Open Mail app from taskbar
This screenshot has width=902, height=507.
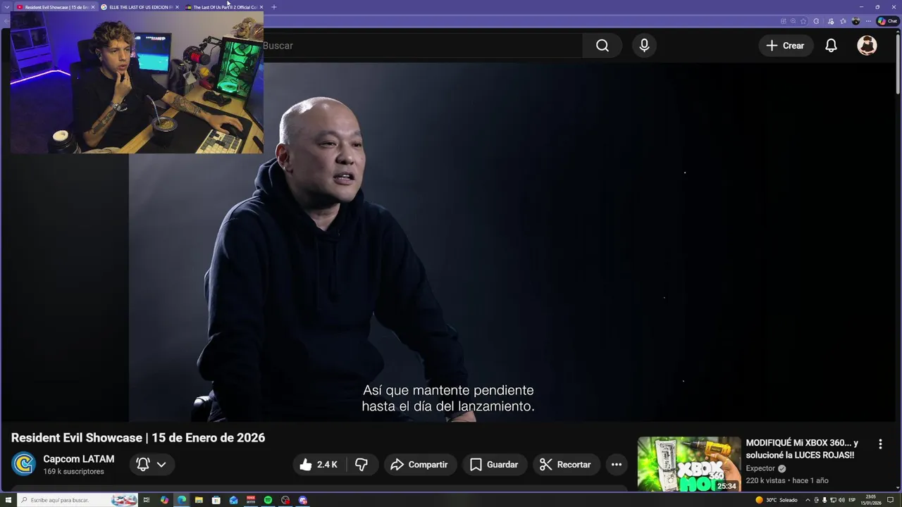tap(233, 500)
